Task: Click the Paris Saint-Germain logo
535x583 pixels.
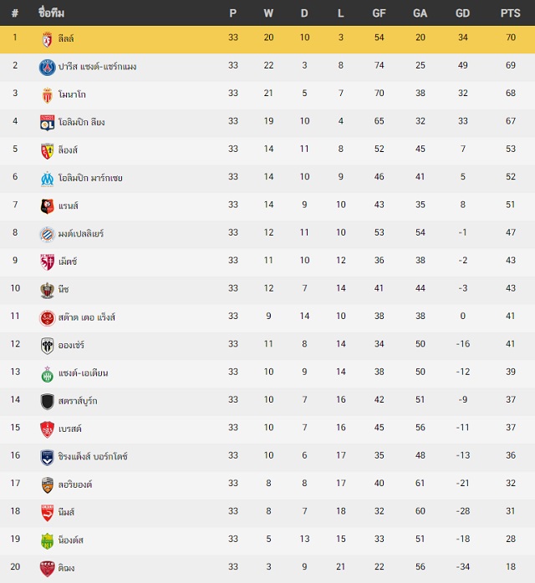Action: [x=48, y=68]
